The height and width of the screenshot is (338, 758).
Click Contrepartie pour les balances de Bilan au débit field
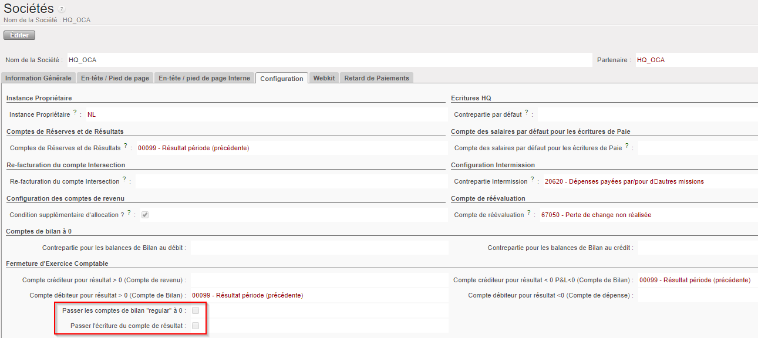[x=319, y=248]
